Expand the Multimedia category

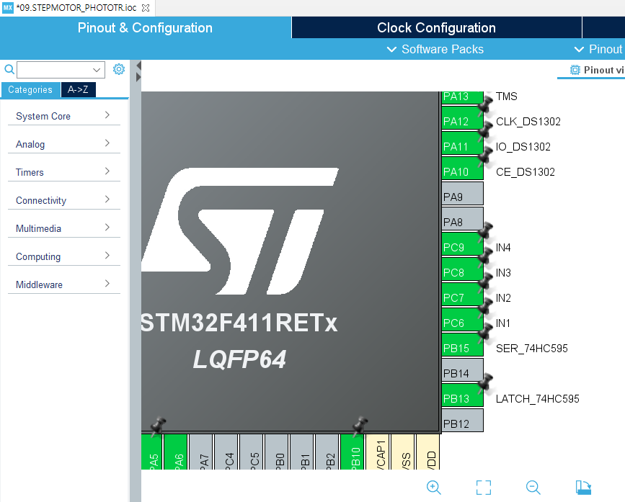coord(63,228)
